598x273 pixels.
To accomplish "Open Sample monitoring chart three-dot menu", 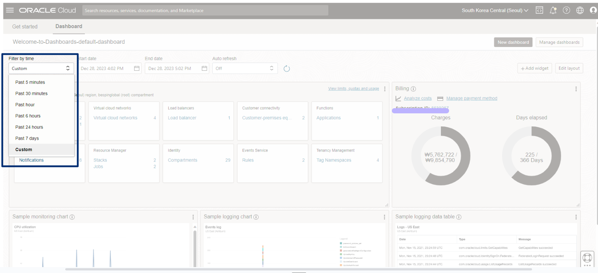I will click(x=193, y=217).
